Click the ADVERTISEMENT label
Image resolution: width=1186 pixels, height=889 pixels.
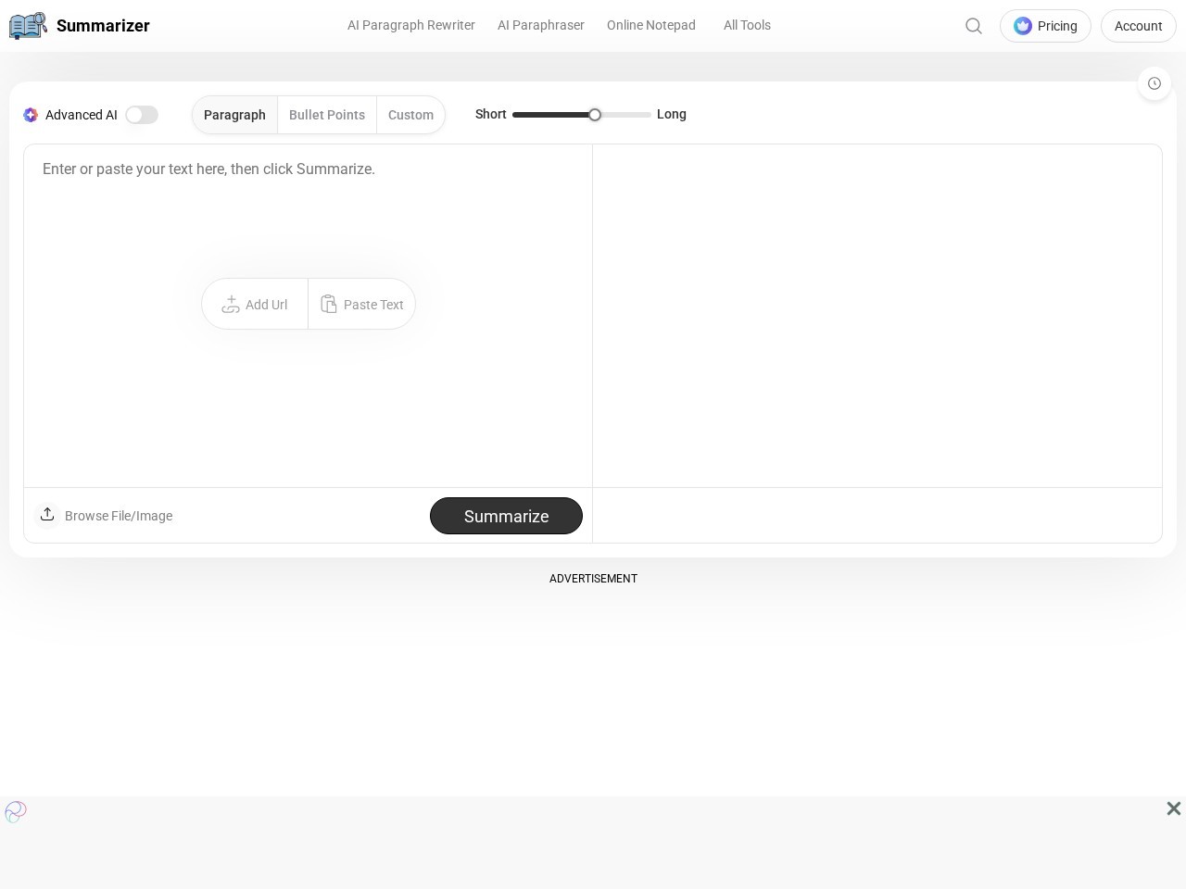(x=593, y=579)
